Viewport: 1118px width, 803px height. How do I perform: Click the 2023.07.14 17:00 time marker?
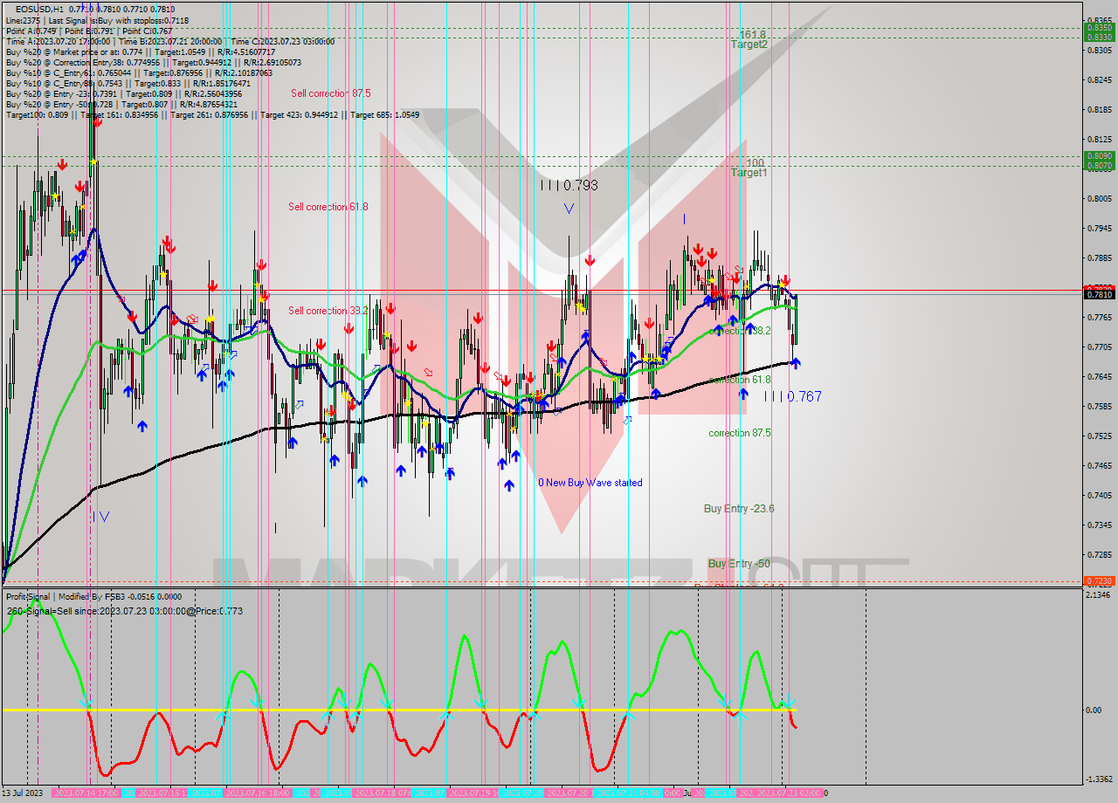(86, 793)
